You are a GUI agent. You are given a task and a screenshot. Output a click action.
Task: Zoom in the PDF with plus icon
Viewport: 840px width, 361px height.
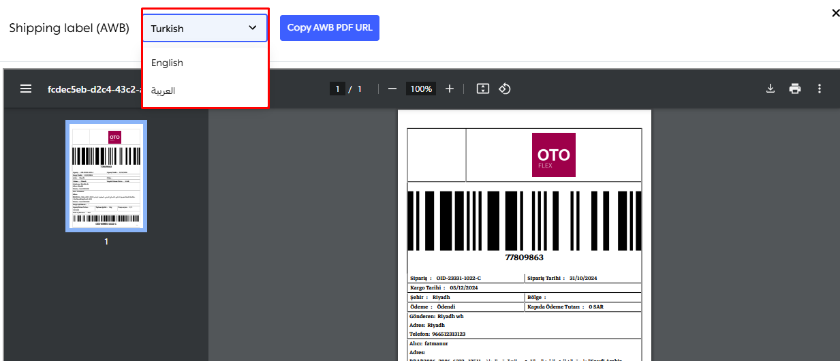point(450,89)
